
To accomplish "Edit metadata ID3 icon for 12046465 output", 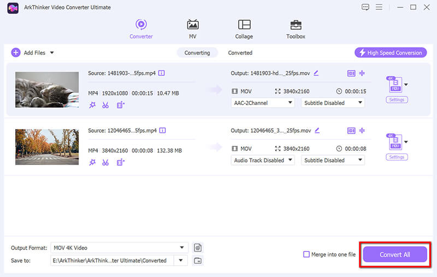I will click(351, 131).
